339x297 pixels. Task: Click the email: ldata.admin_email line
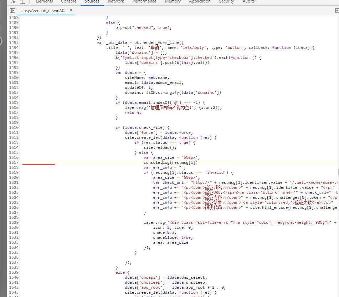[154, 82]
